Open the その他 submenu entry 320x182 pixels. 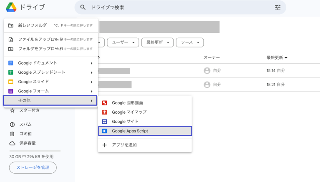click(50, 100)
